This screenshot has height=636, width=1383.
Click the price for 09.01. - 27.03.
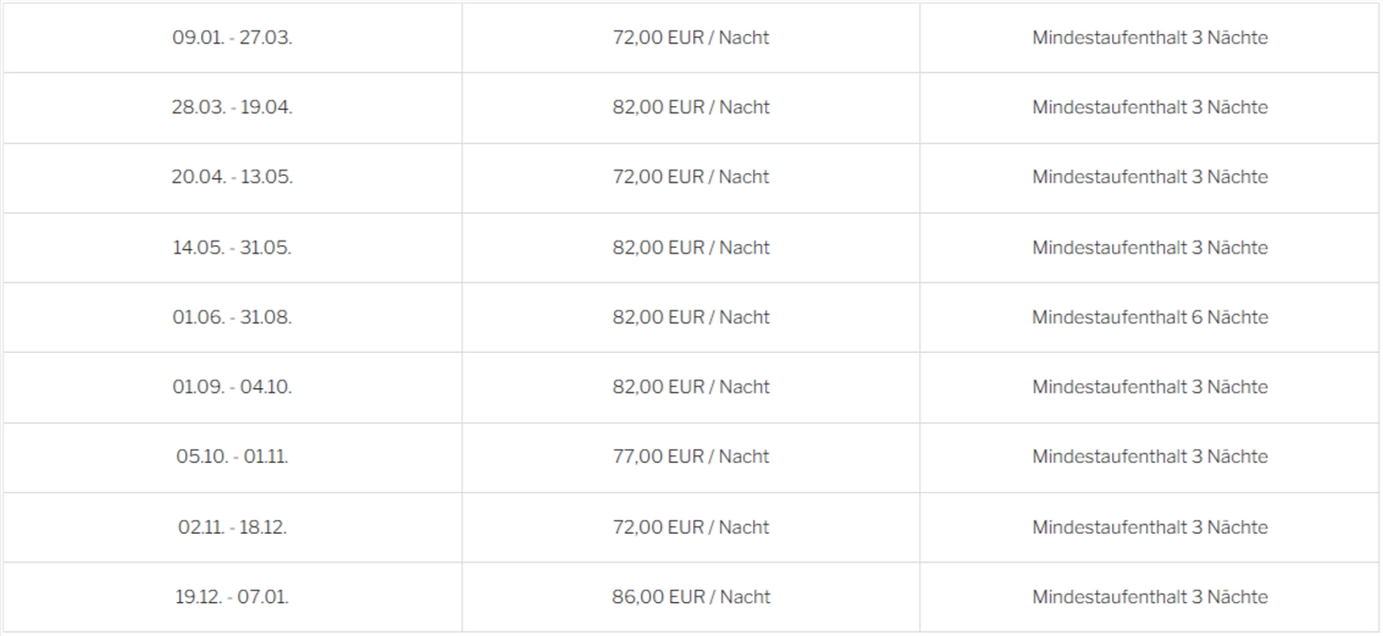point(691,38)
